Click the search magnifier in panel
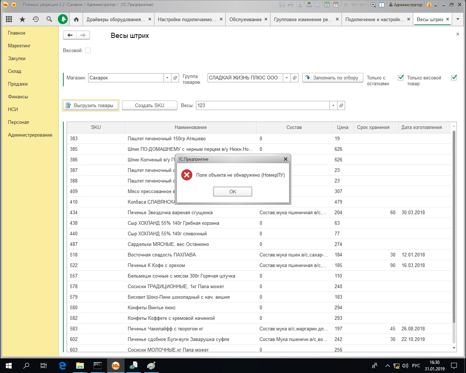 pyautogui.click(x=49, y=19)
